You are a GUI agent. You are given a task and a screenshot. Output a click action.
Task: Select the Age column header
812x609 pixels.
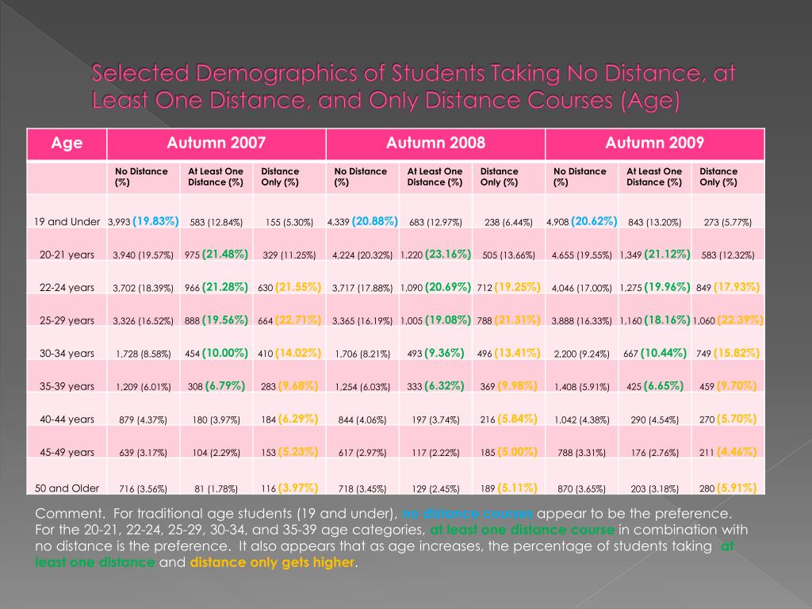pos(67,144)
